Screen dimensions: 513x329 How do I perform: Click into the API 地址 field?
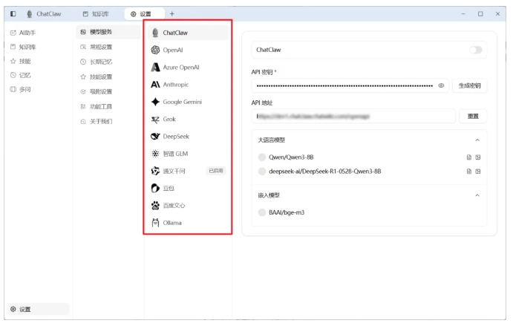pyautogui.click(x=353, y=116)
